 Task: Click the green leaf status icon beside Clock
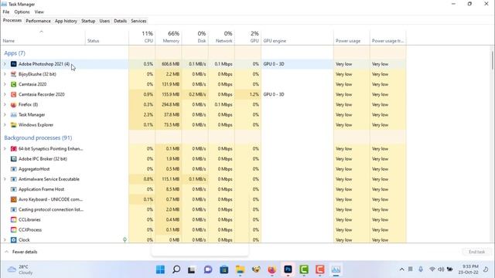coord(125,240)
